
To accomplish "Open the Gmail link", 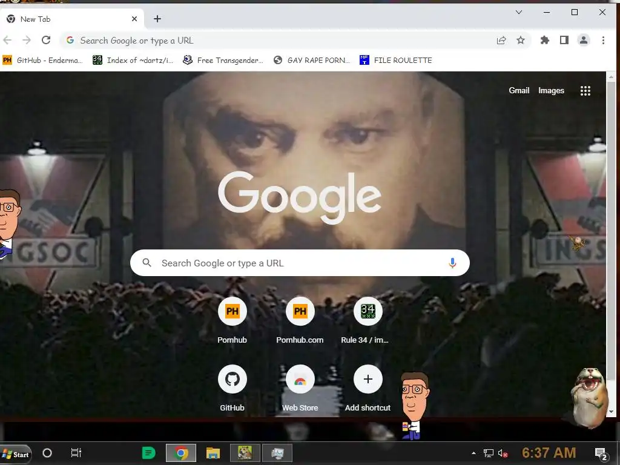I will (519, 91).
